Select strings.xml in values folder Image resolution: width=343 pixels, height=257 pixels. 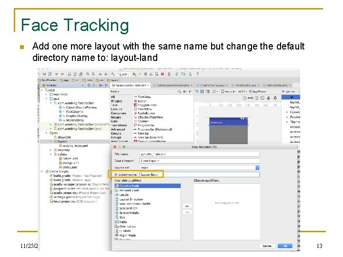[x=69, y=163]
